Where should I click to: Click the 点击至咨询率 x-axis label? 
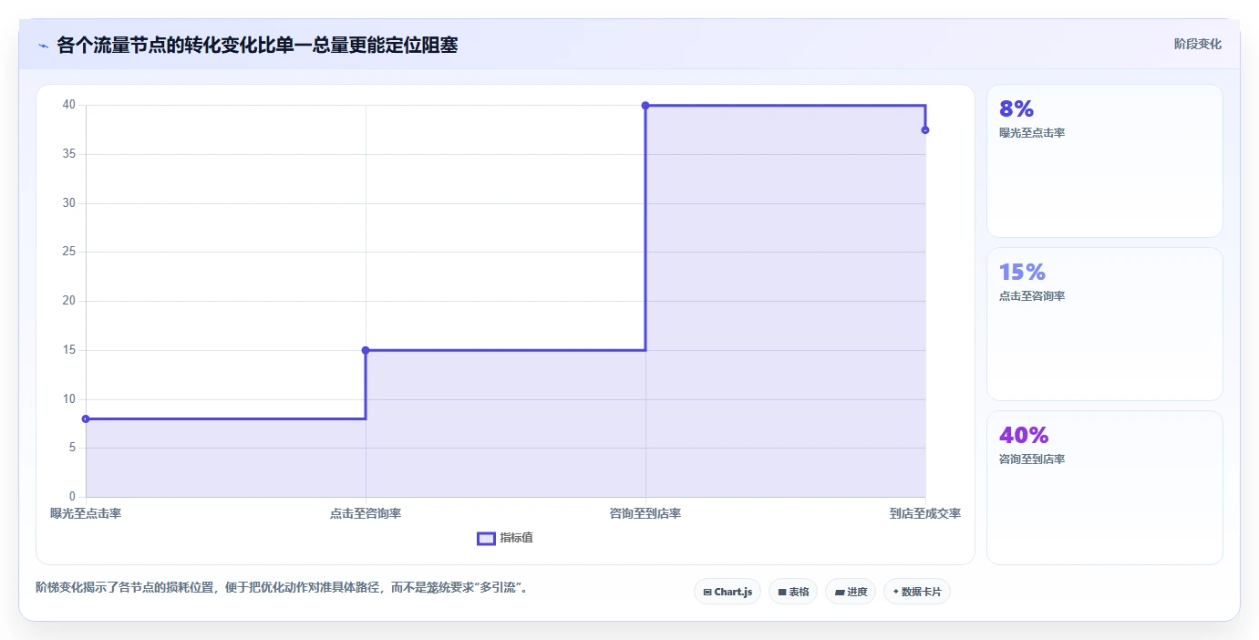366,513
